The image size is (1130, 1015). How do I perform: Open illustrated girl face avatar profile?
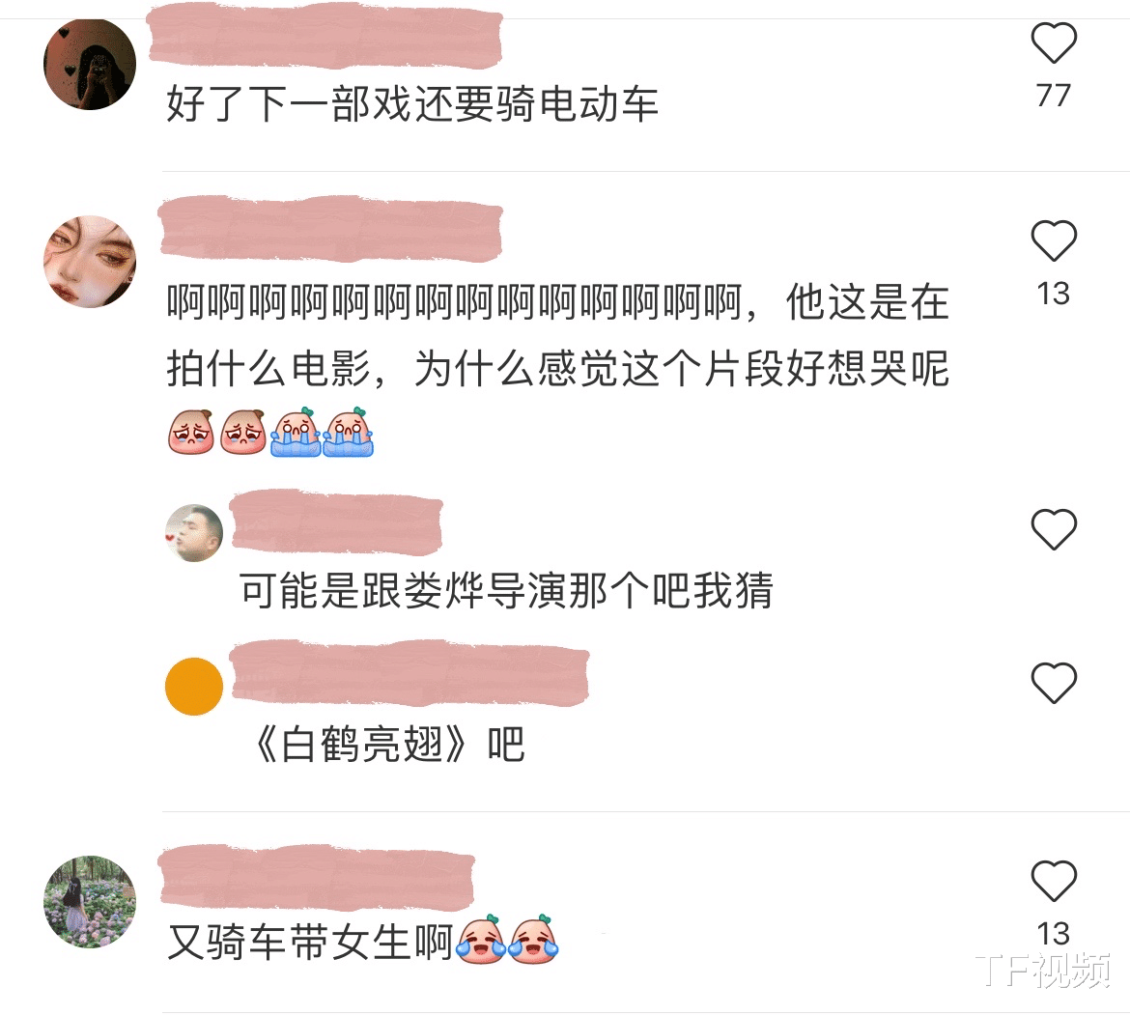coord(90,262)
